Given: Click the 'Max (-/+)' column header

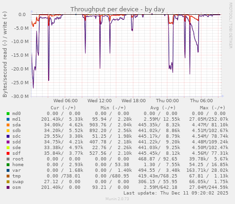Looking at the screenshot, I should 213,108.
